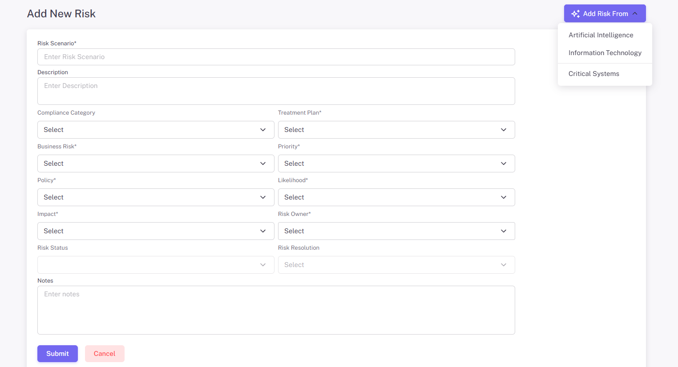Click the Risk Owner dropdown chevron
This screenshot has width=678, height=367.
point(503,231)
